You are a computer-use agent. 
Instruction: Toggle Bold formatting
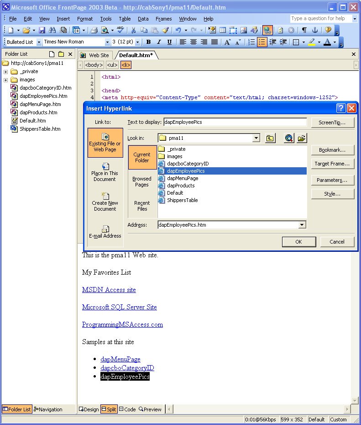click(148, 42)
